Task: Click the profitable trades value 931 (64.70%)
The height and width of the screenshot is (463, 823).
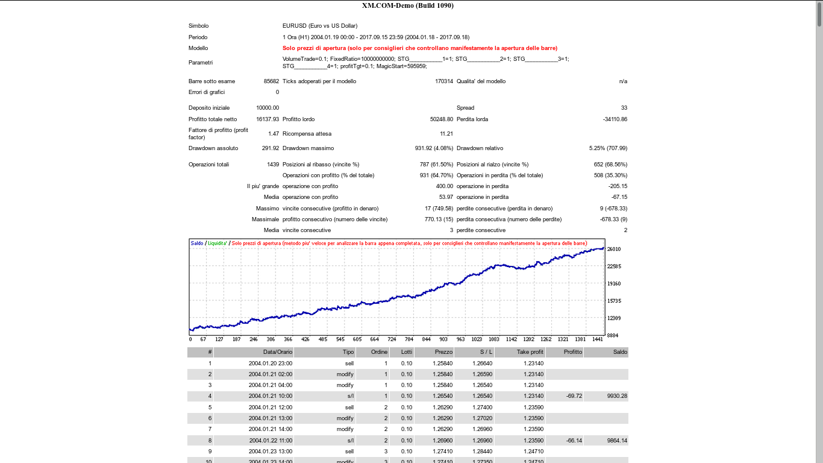Action: click(x=437, y=175)
